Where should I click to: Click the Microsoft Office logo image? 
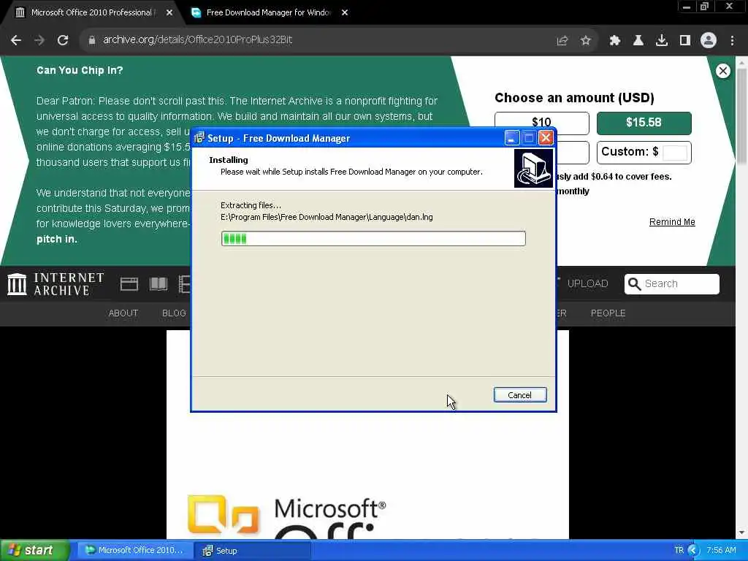click(286, 516)
